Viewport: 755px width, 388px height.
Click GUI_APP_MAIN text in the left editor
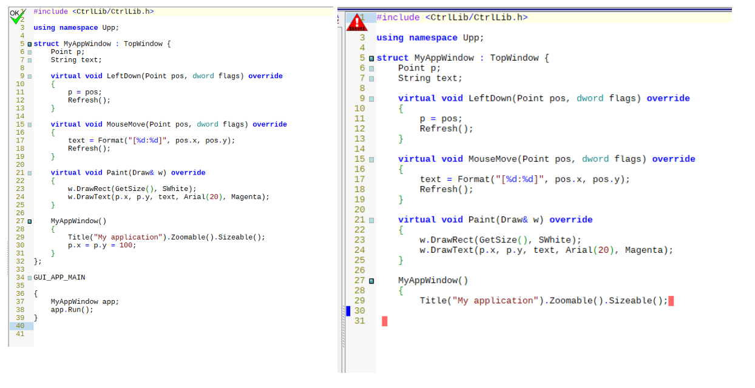59,278
